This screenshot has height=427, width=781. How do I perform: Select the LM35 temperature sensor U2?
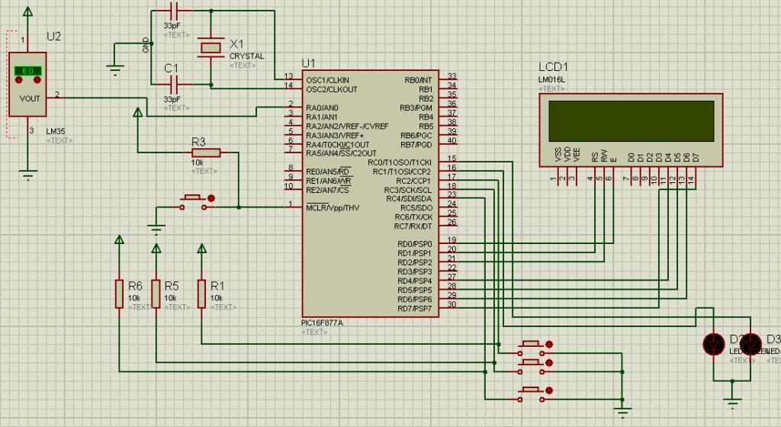point(28,85)
